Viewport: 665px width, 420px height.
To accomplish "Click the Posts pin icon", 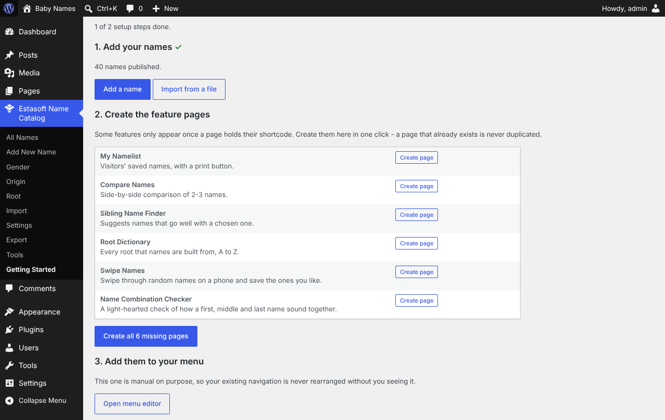I will click(x=9, y=55).
